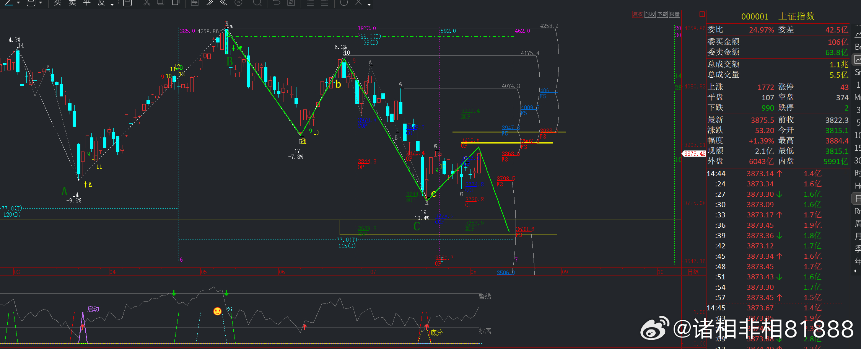861x349 pixels.
Task: Select the 周 weekly period tab
Action: pos(858,224)
